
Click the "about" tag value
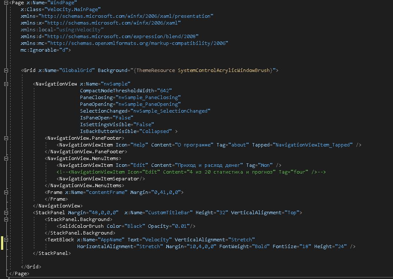238,145
